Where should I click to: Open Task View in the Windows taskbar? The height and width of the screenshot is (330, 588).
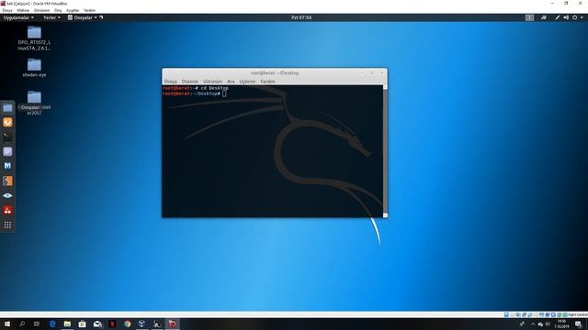(37, 324)
